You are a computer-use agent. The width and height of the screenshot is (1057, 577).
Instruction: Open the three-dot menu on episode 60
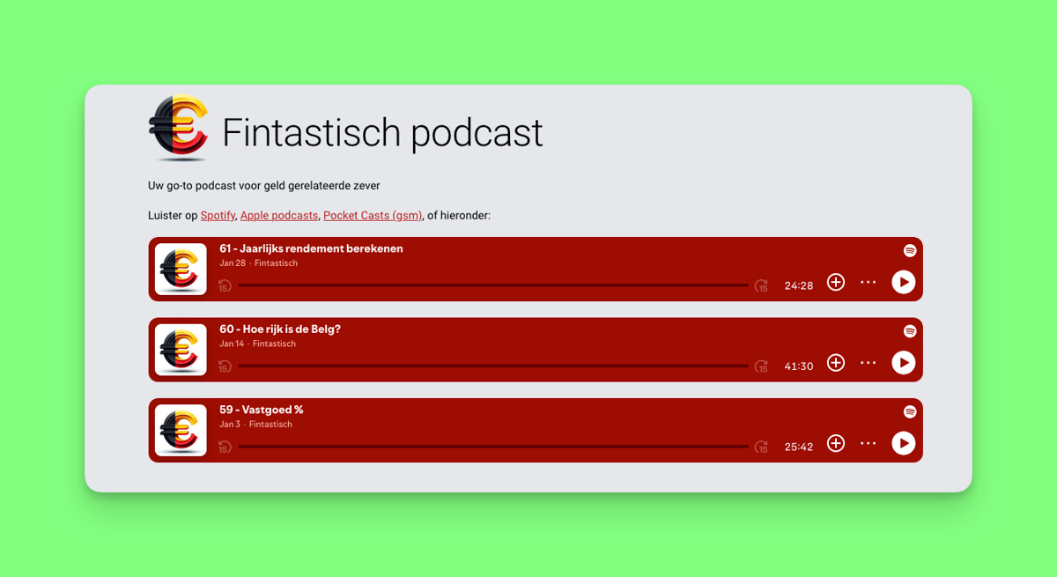(x=869, y=363)
